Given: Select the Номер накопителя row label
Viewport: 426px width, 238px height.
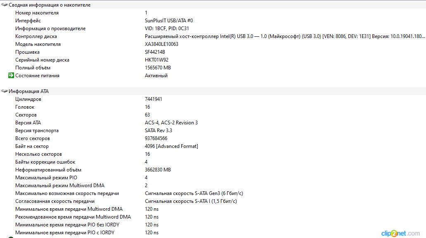Looking at the screenshot, I should pos(37,13).
